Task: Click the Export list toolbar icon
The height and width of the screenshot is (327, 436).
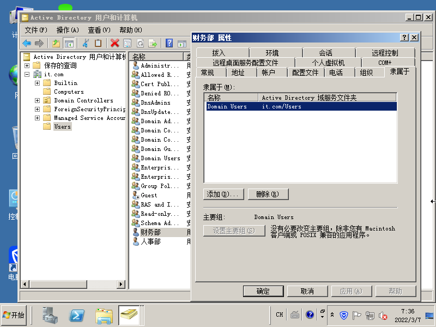Action: [153, 43]
